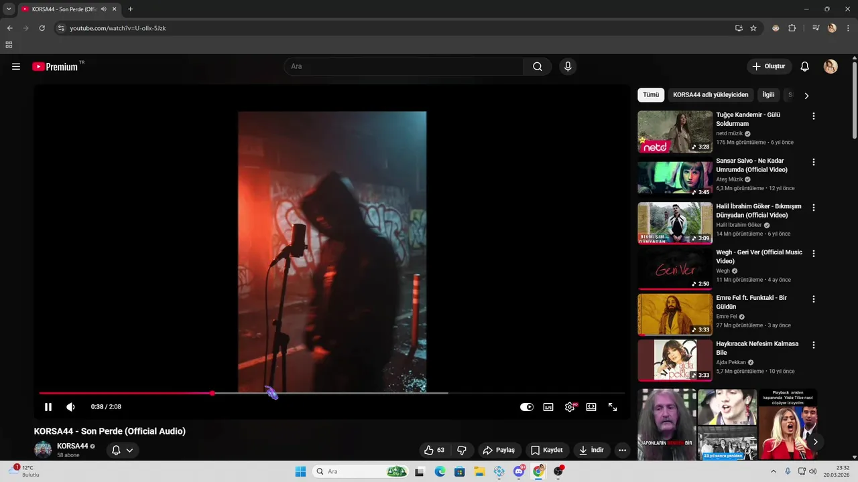Open Microsoft Edge from taskbar
858x482 pixels.
tap(440, 471)
